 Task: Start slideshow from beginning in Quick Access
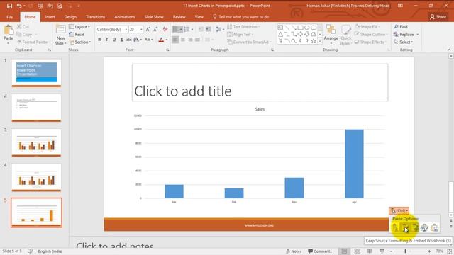40,6
